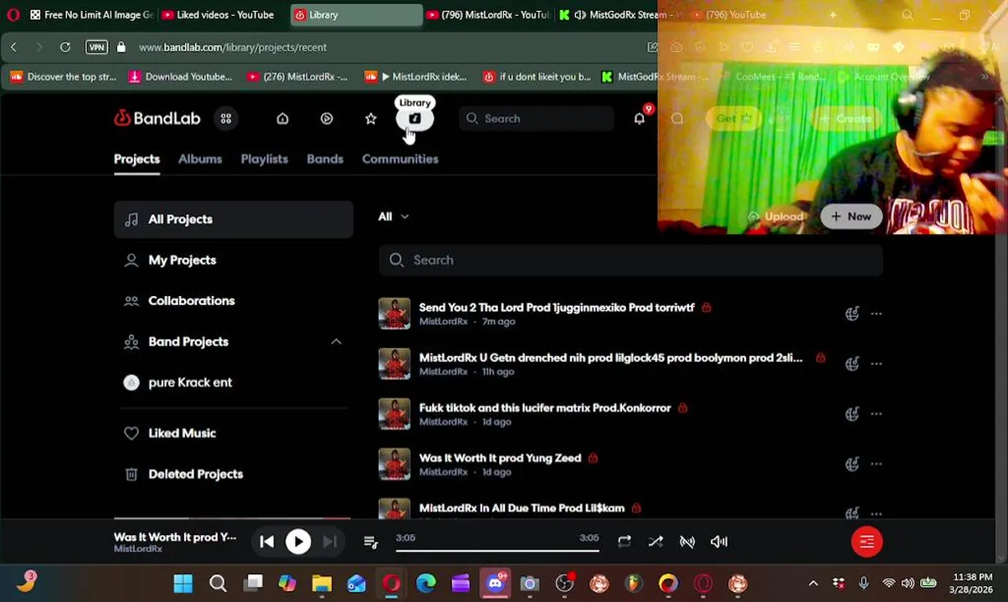Open project Send You 2 Tha Lord

(x=557, y=308)
